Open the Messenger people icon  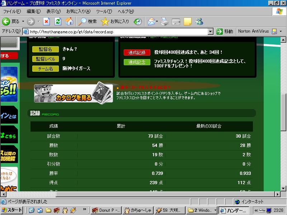[x=199, y=21]
